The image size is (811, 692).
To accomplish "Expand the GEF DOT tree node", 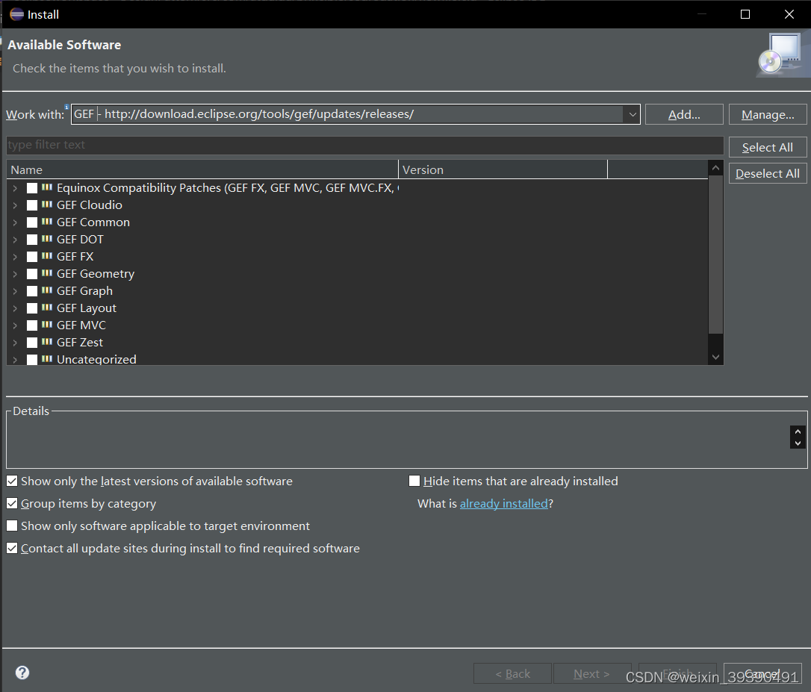I will tap(15, 240).
